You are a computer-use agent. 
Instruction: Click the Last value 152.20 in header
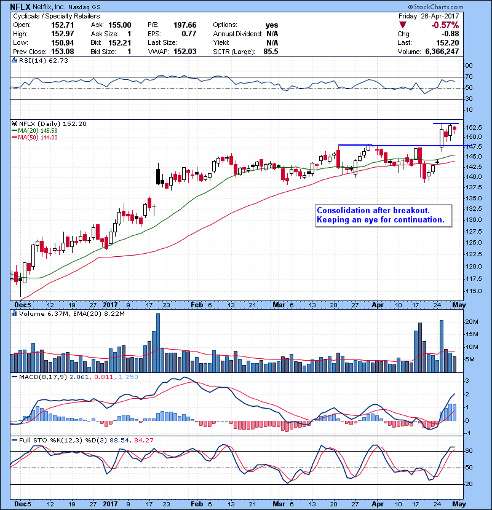[448, 42]
